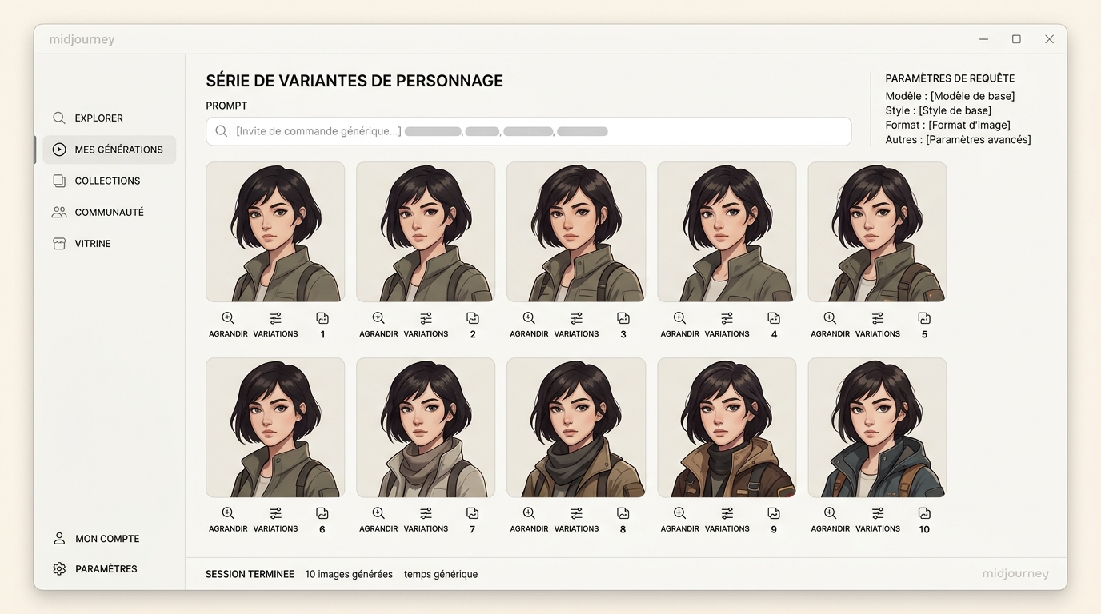Click the Agrandir magnifier icon for image 6

[228, 513]
